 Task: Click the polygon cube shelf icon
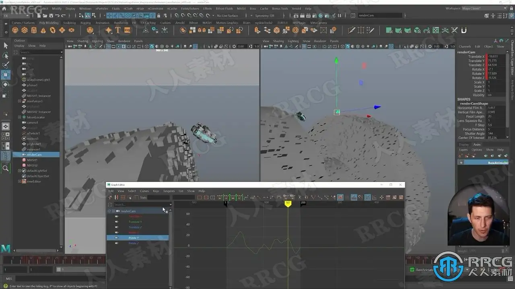[25, 31]
